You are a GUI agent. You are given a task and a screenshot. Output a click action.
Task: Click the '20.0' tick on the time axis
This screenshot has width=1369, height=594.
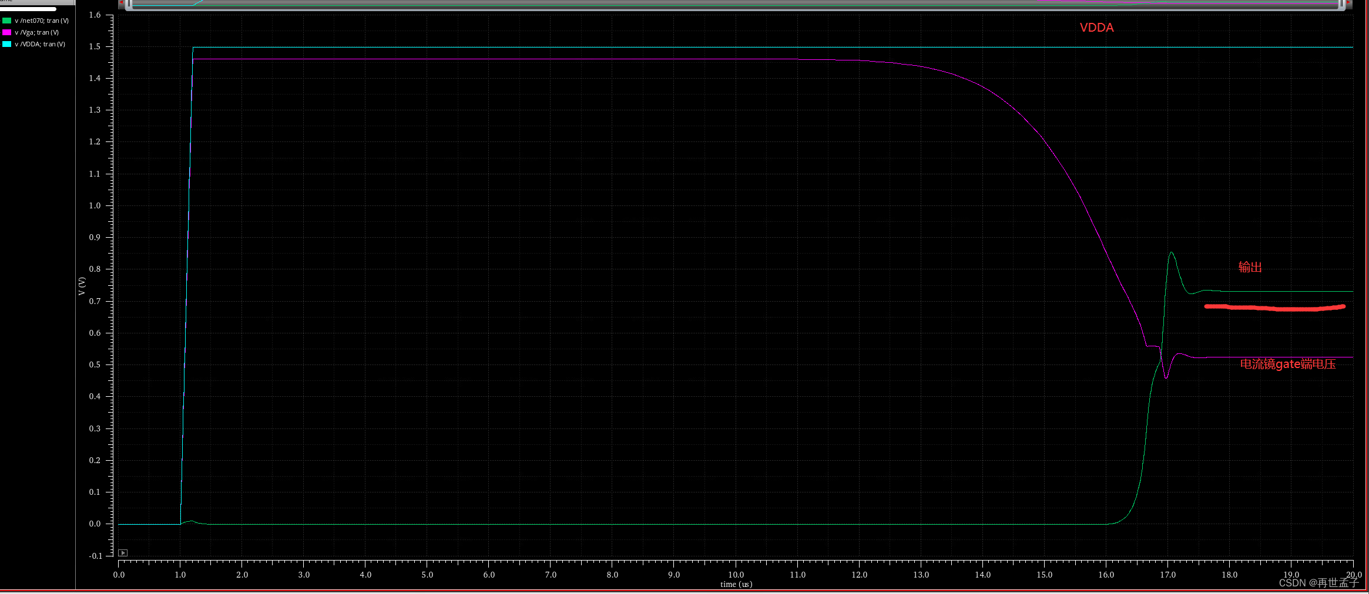click(1354, 575)
